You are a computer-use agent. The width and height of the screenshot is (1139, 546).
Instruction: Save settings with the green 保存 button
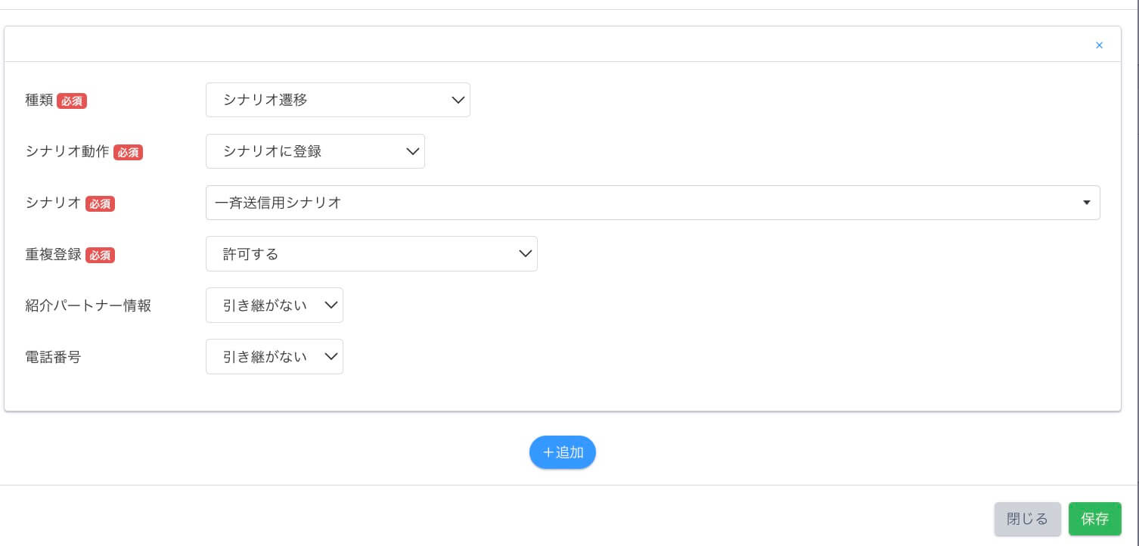pos(1095,519)
